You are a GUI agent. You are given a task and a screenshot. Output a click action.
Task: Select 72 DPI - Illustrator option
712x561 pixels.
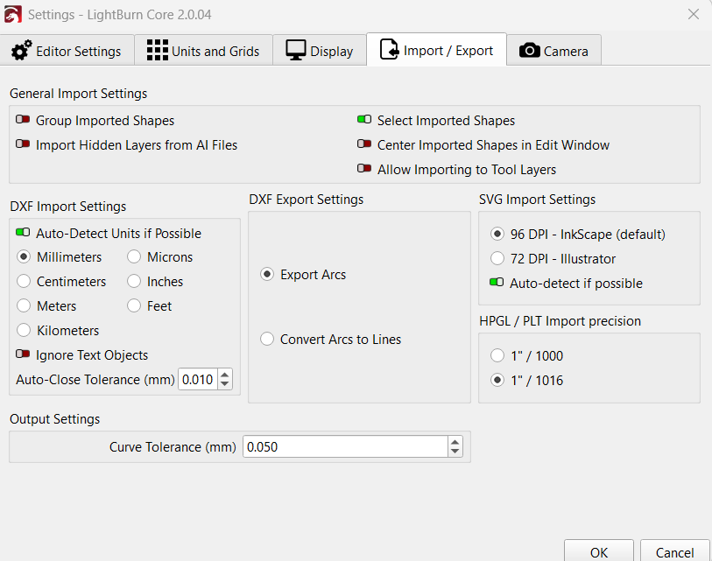point(497,259)
